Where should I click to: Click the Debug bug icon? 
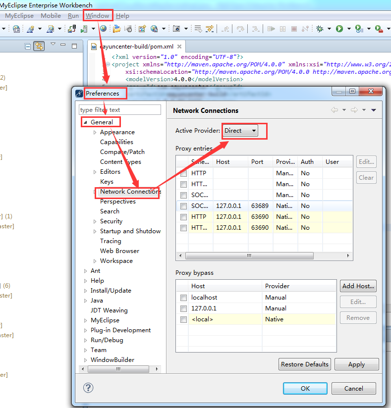tap(320, 29)
